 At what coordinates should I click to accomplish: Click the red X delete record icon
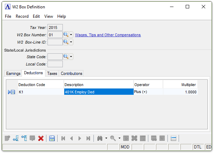(41, 138)
